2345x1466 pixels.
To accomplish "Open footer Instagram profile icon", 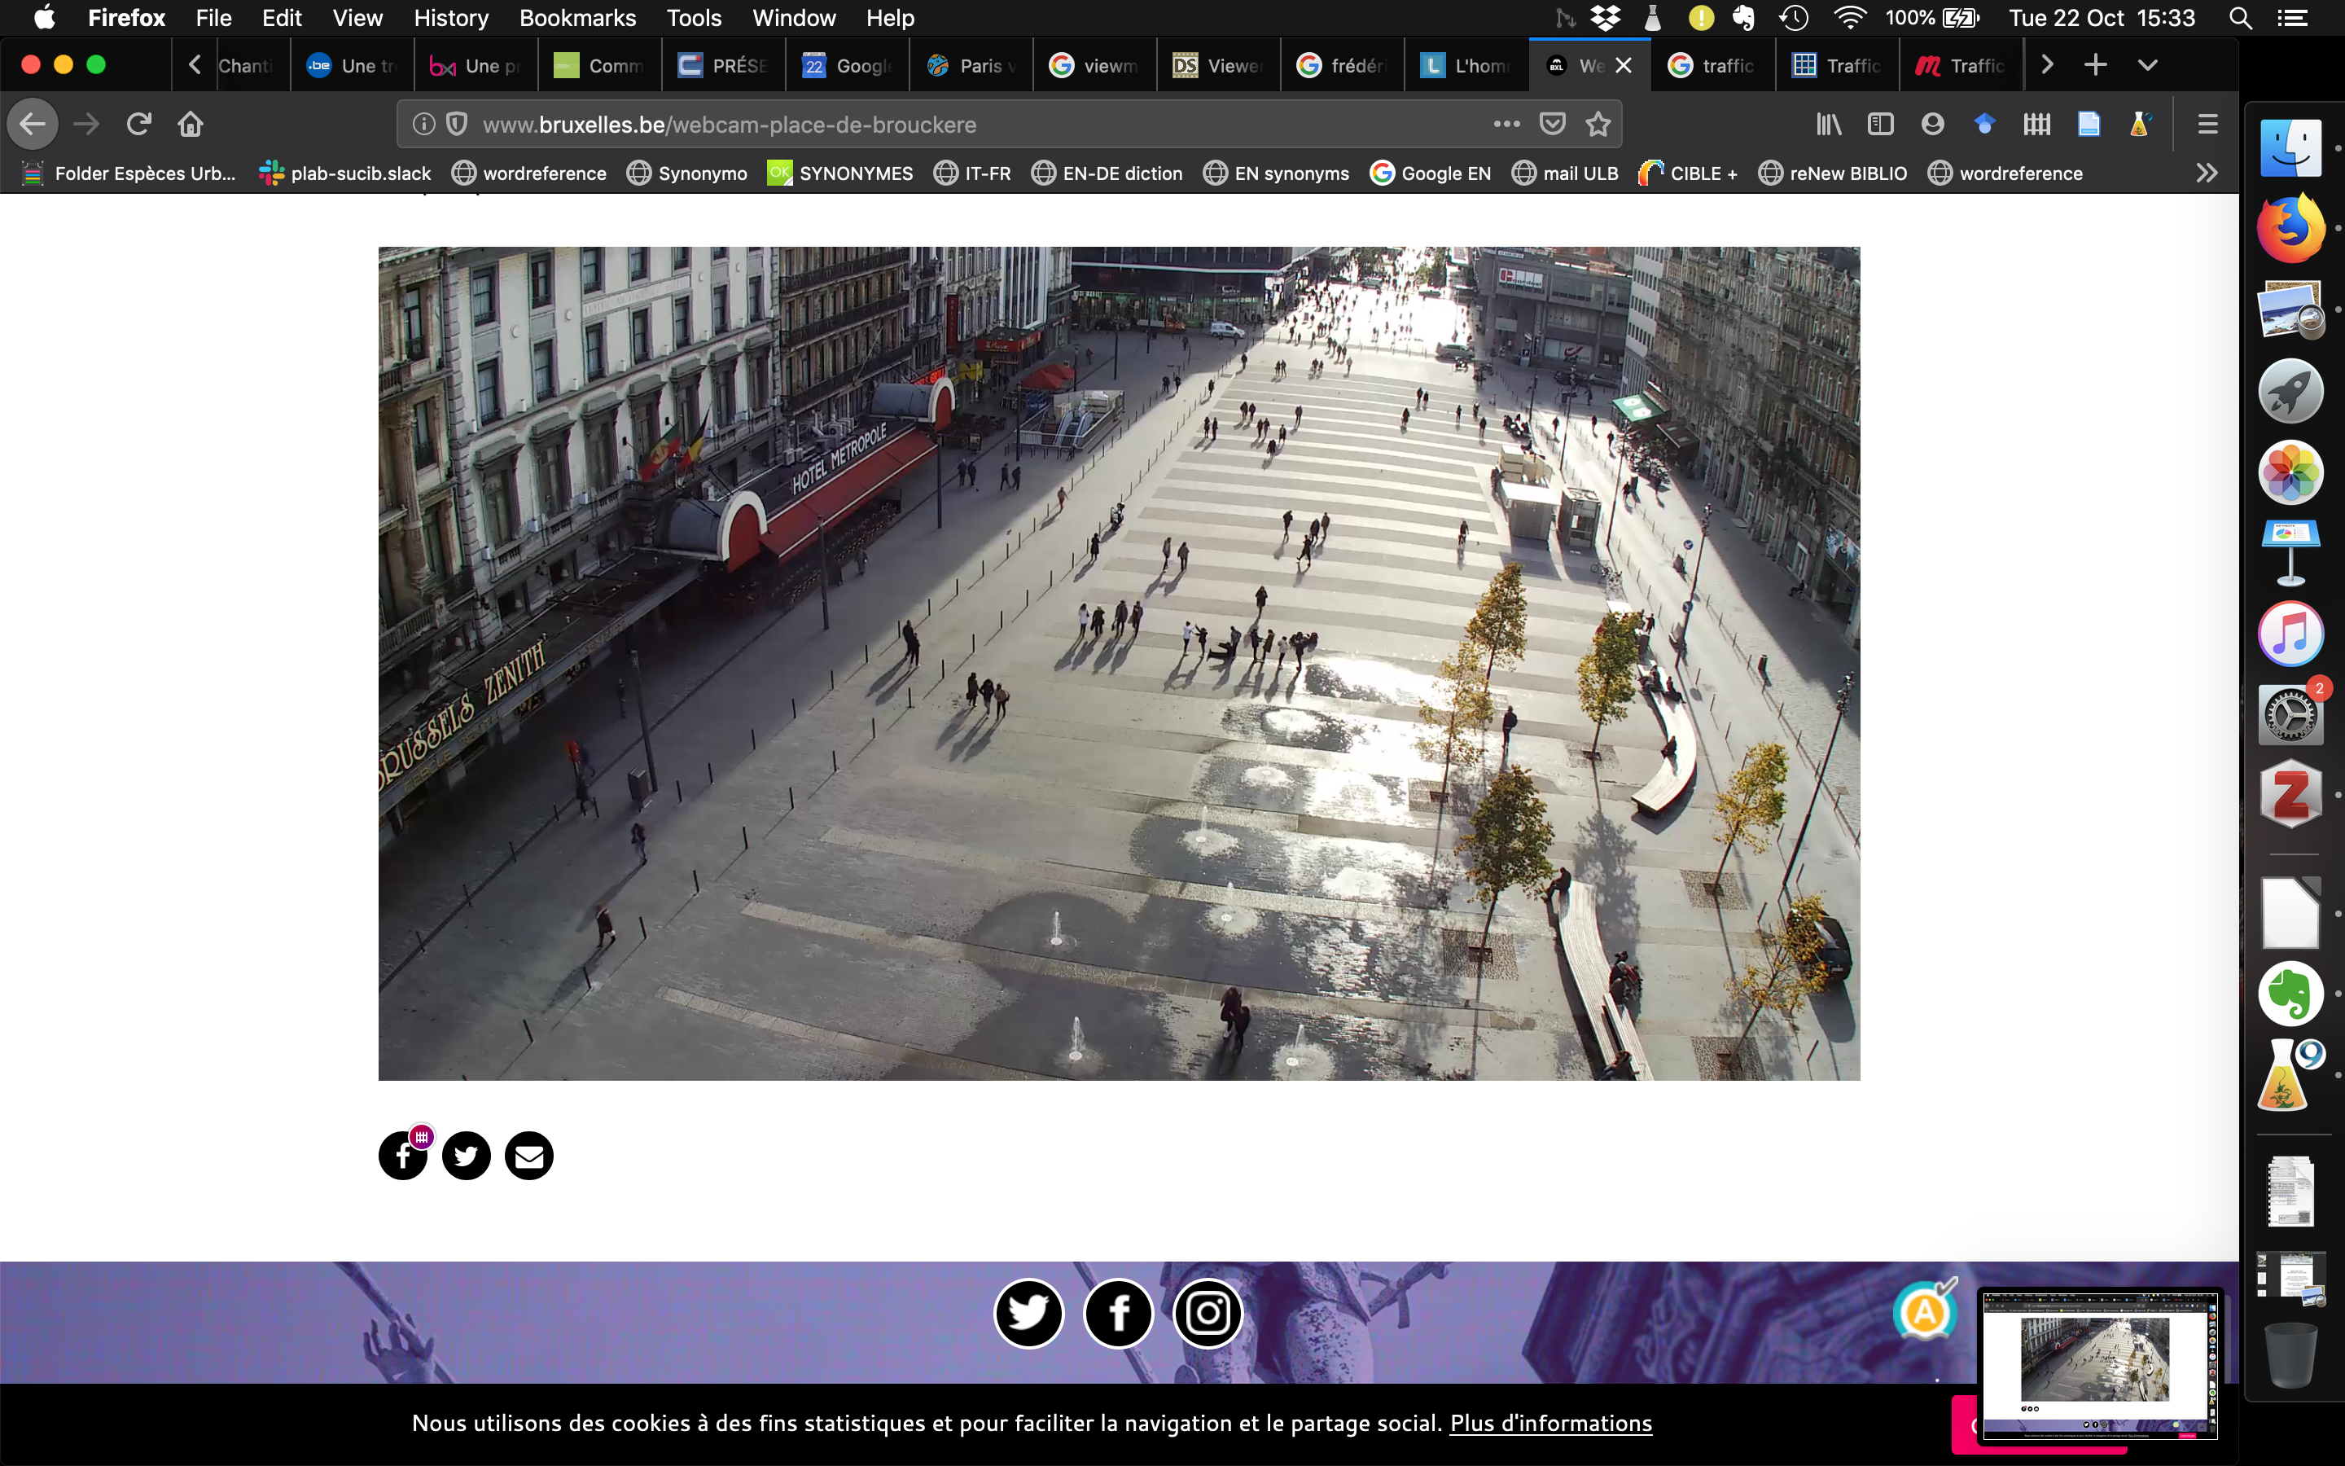I will (1208, 1314).
